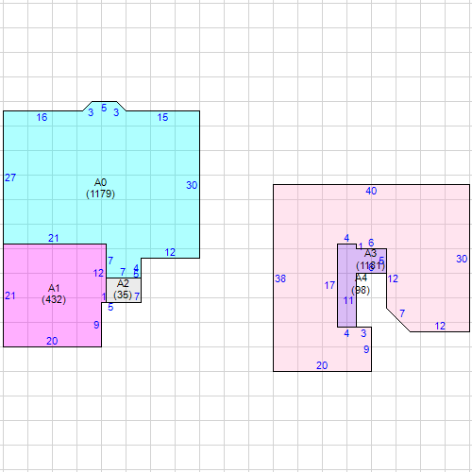Click the "20" dimension on A1's bottom edge
The width and height of the screenshot is (472, 472).
(52, 341)
